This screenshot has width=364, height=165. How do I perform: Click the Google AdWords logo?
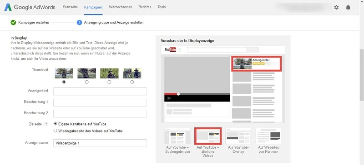click(30, 7)
